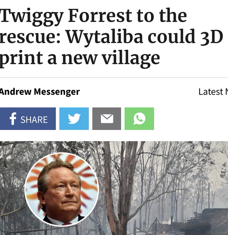Viewport: 228px width, 235px height.
Task: Click the Facebook 'f' logo icon
Action: click(13, 119)
